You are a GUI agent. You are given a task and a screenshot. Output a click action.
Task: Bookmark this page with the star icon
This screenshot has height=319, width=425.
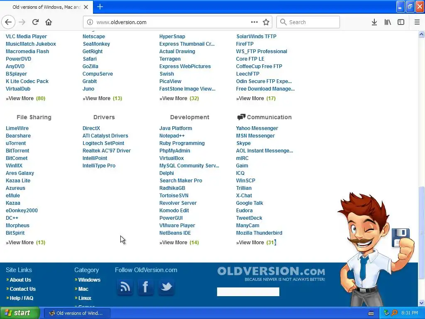(x=266, y=22)
